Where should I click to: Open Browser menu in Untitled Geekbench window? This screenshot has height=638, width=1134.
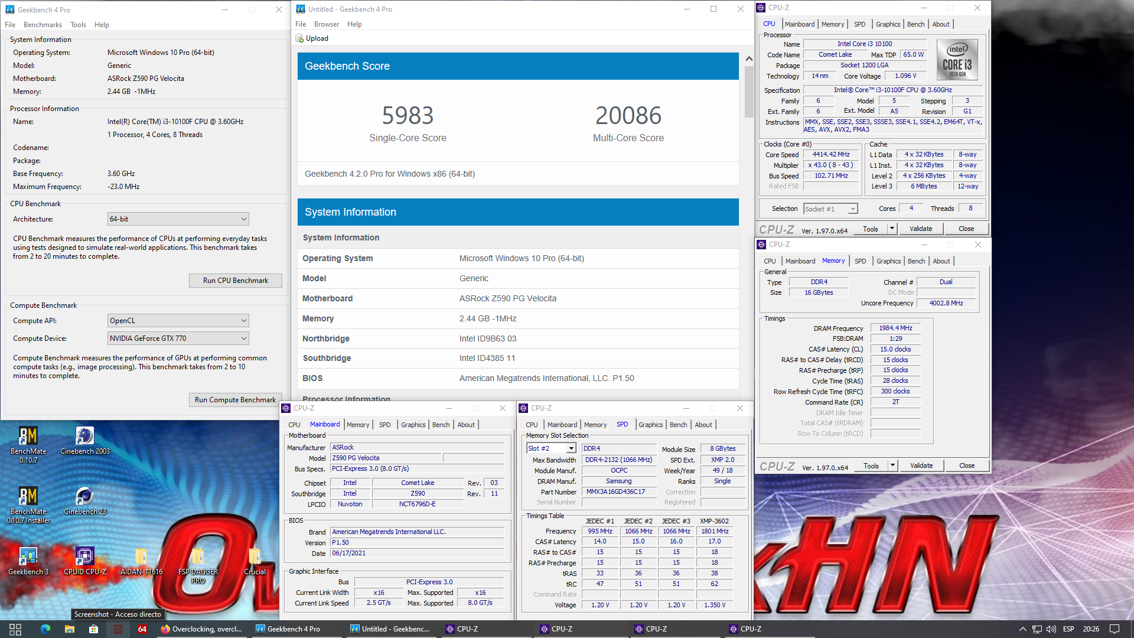click(x=327, y=24)
